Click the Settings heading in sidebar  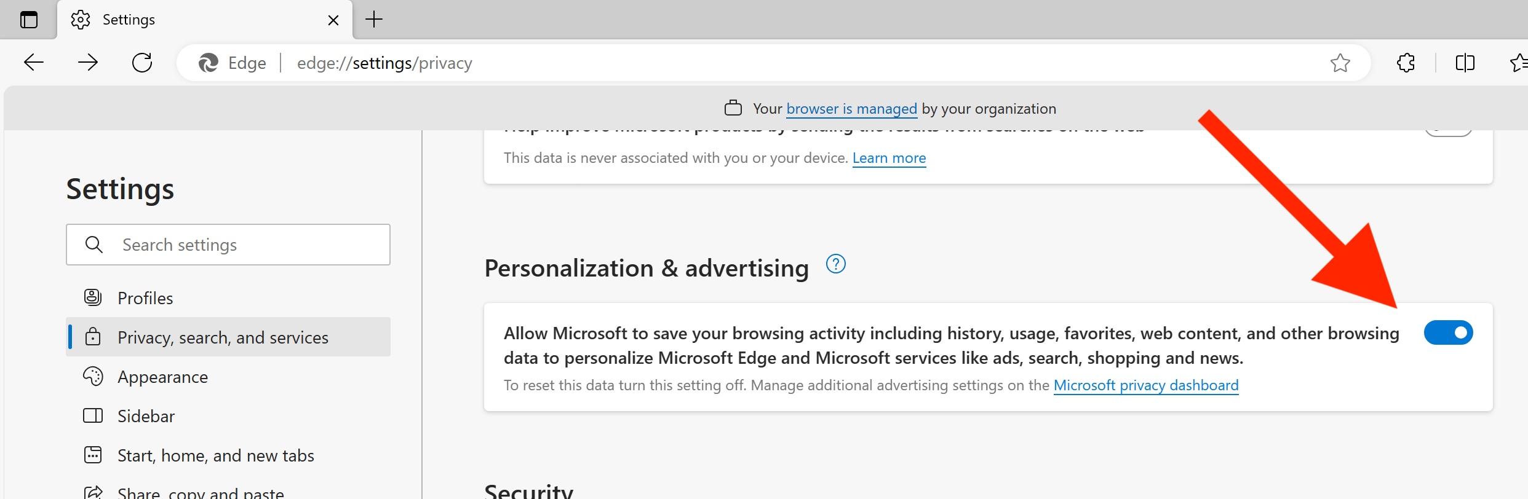(x=120, y=189)
